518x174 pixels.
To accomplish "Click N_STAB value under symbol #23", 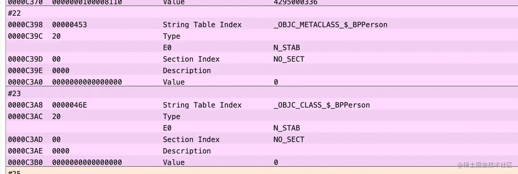I will point(286,128).
